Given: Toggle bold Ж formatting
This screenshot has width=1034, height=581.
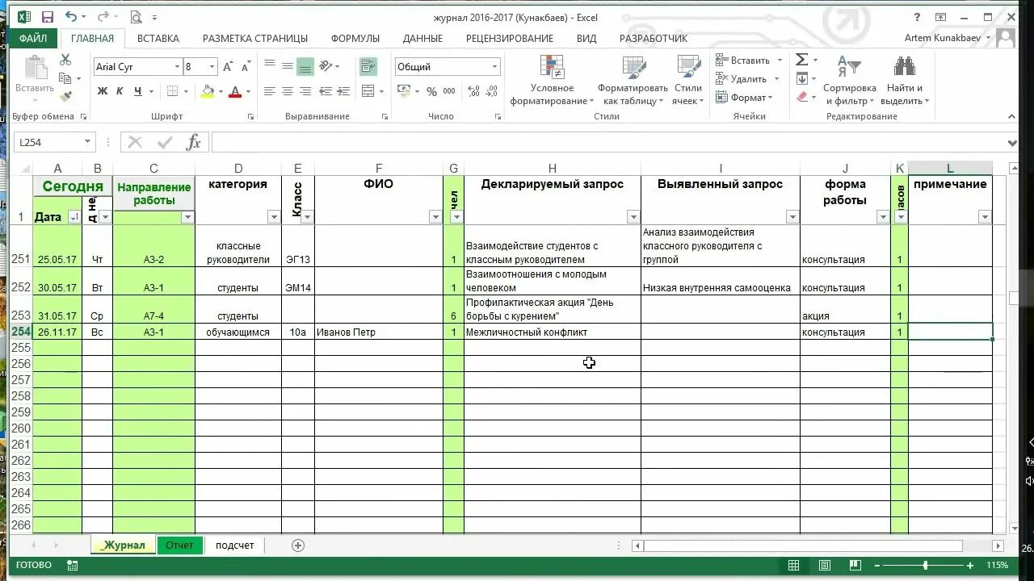Looking at the screenshot, I should (x=103, y=91).
